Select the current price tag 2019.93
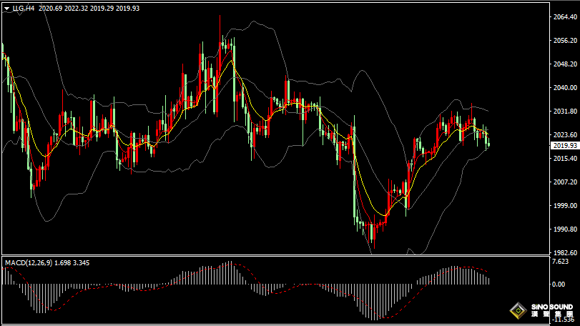The width and height of the screenshot is (580, 326). 563,146
